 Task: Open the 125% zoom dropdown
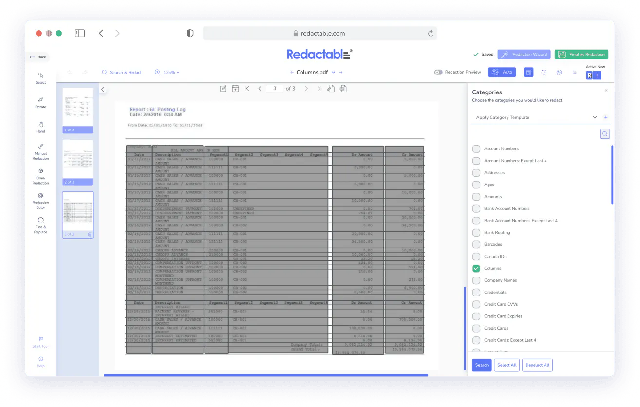pos(167,72)
